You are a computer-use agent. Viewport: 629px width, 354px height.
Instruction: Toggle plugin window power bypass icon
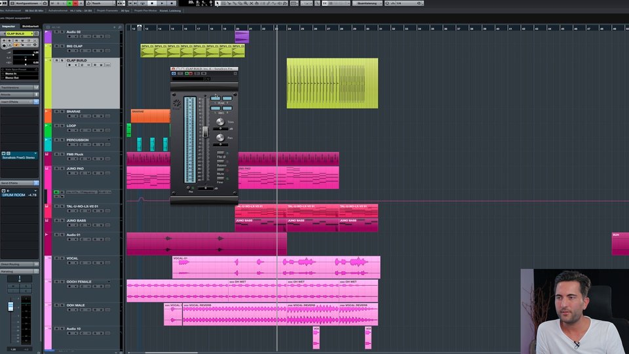click(174, 73)
